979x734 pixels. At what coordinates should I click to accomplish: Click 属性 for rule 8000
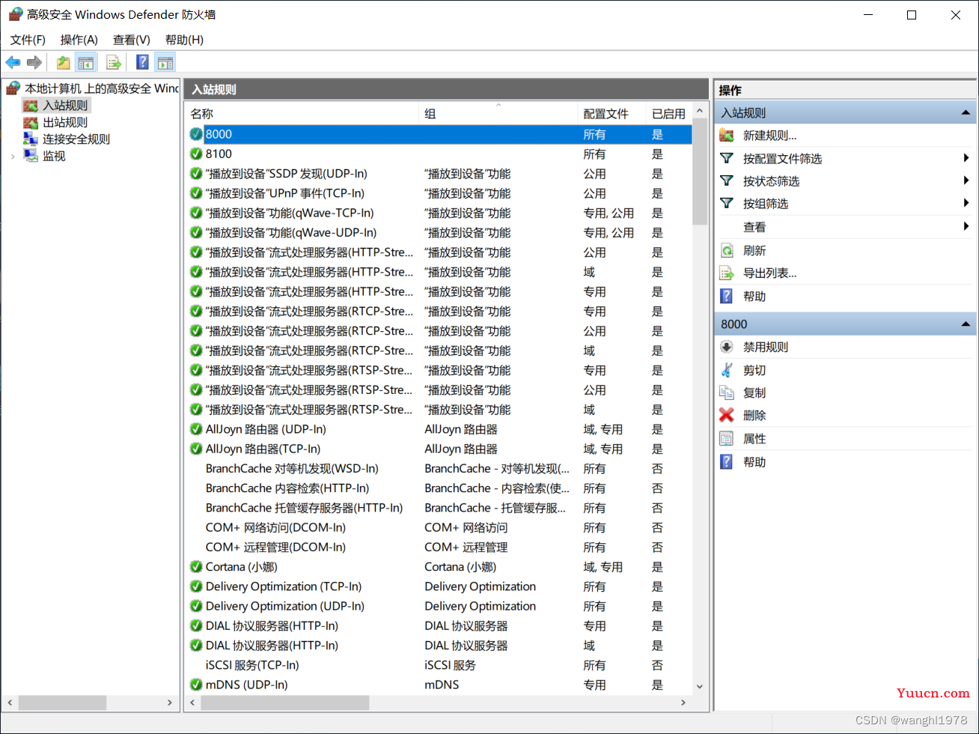pos(754,439)
